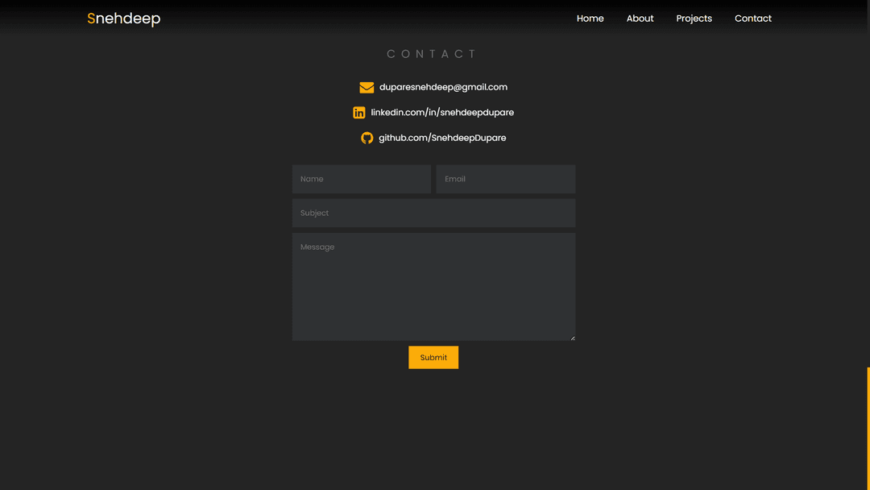Open the duparesnehdeep@gmail.com email link
Screen dimensions: 870x490
point(444,87)
